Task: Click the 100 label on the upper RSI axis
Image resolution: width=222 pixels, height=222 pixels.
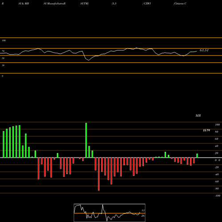Action: [x=4, y=40]
